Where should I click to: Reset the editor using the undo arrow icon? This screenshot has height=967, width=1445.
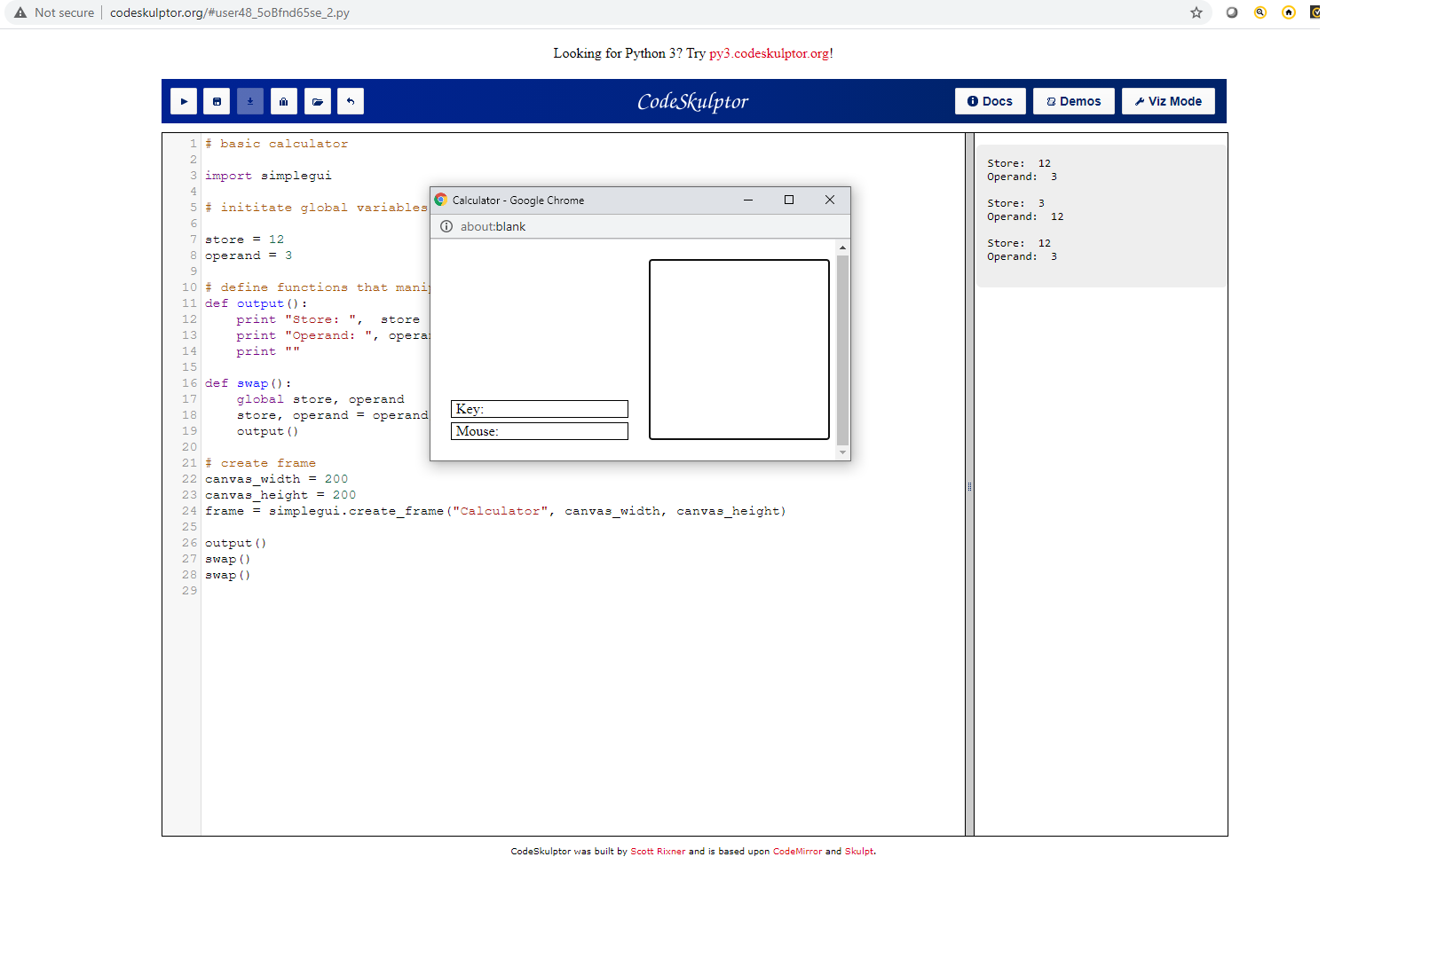(x=351, y=101)
